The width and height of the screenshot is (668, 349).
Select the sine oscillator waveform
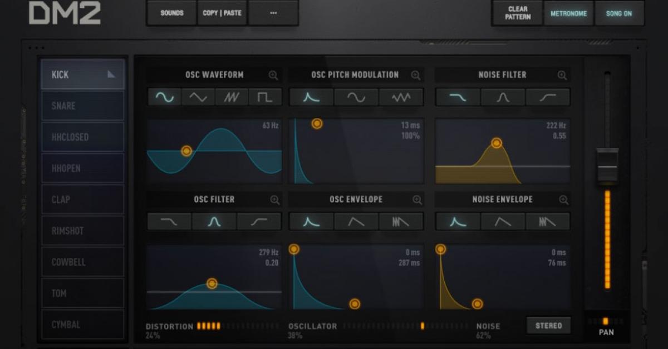tap(164, 96)
